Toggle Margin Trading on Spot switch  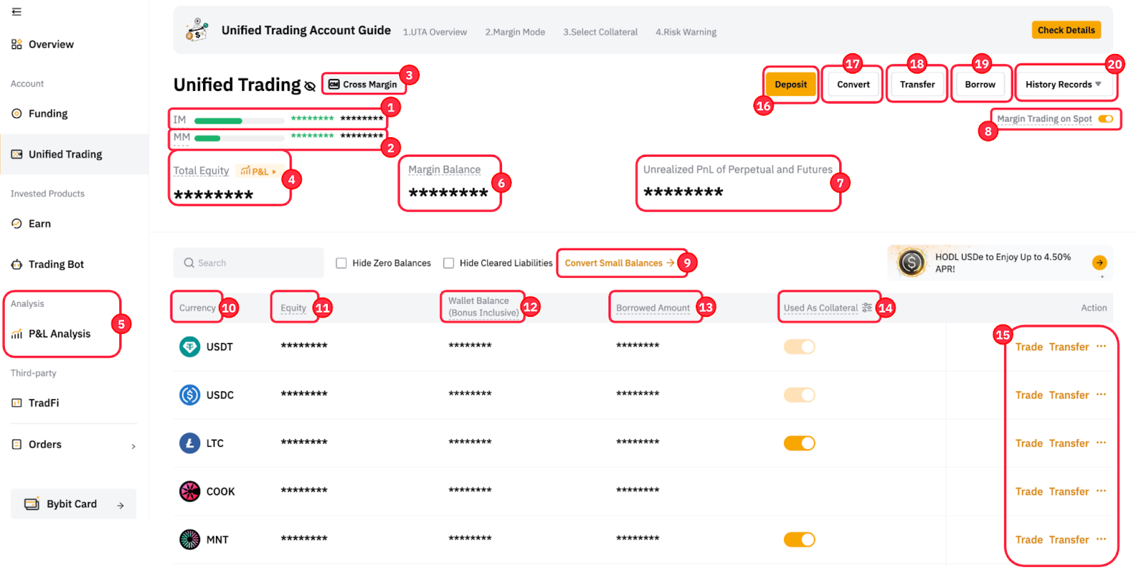tap(1105, 119)
